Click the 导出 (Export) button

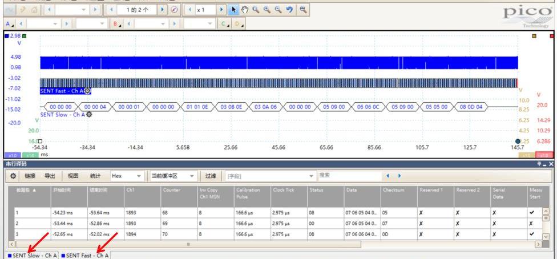click(x=50, y=176)
